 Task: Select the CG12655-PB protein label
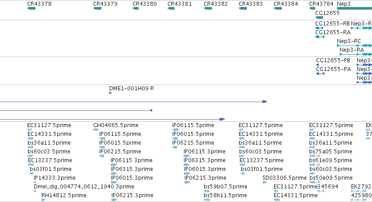pos(333,60)
